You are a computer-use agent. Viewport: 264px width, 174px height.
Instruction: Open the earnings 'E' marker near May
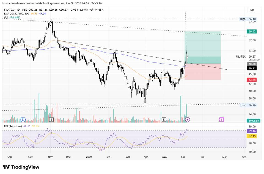click(x=164, y=120)
